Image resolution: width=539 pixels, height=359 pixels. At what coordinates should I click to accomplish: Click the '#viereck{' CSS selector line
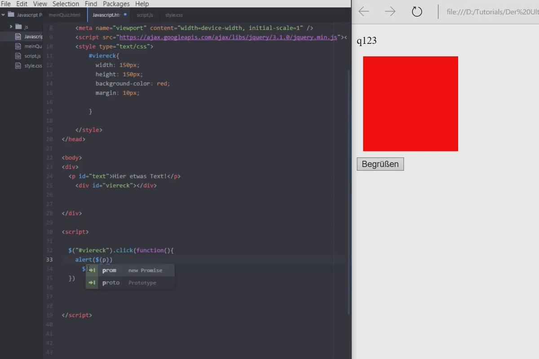(103, 56)
